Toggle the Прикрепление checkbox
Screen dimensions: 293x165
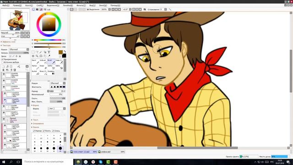pos(2,59)
